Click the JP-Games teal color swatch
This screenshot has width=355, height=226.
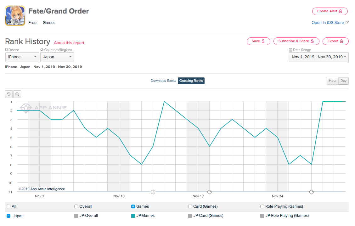(x=133, y=216)
